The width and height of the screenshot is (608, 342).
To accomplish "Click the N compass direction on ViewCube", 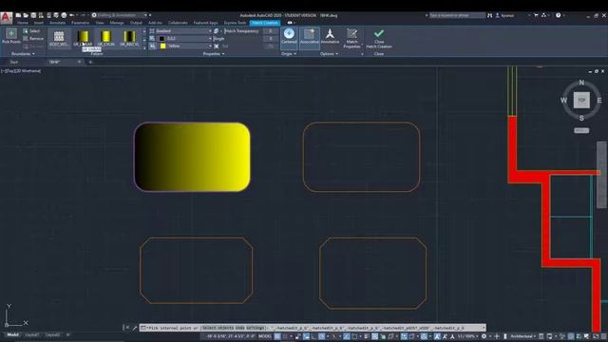I will coord(581,83).
